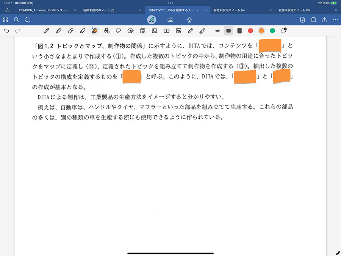This screenshot has width=341, height=256.
Task: Tap the lasso rotate icon beside search
Action: click(x=28, y=20)
